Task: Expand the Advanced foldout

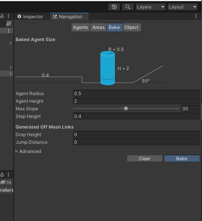Action: pyautogui.click(x=17, y=151)
